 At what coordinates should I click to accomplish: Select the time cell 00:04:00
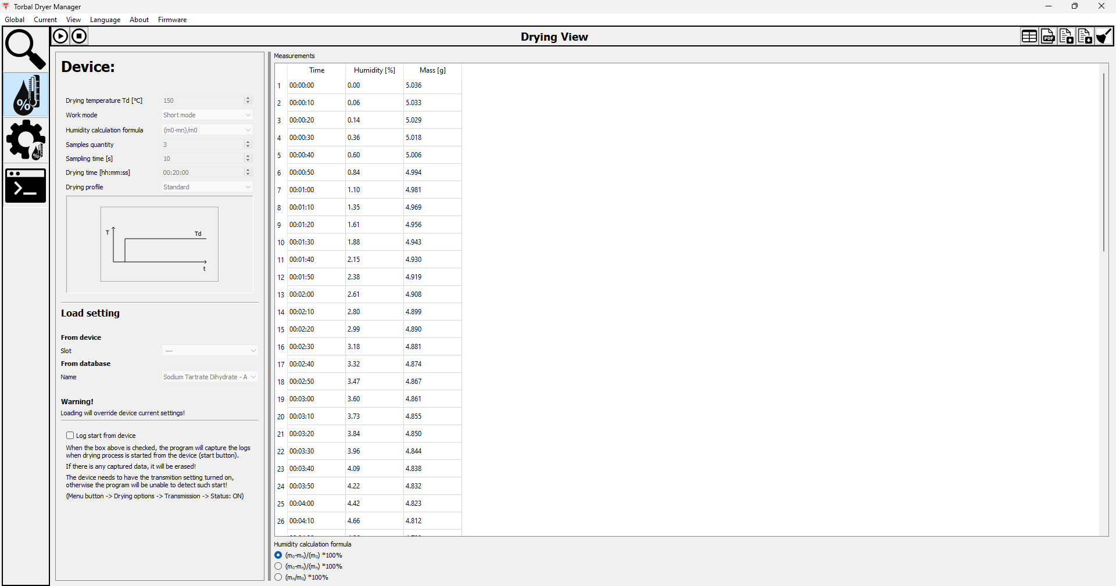(x=316, y=504)
